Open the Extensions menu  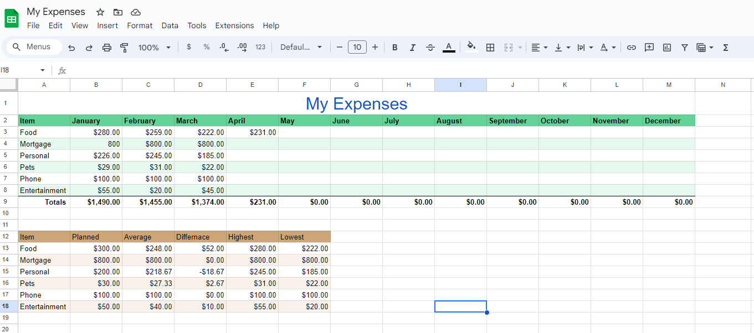point(234,25)
